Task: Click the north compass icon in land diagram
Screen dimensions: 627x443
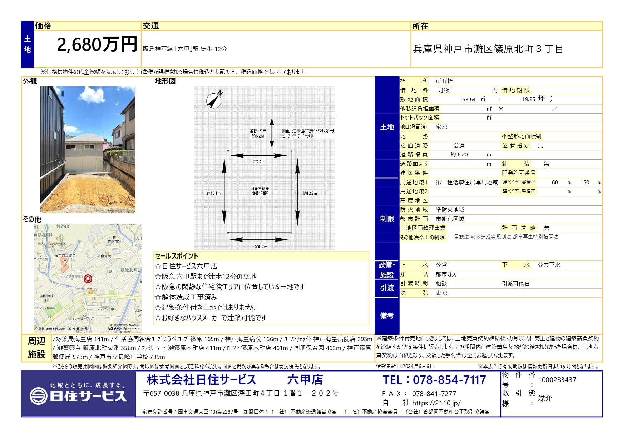Action: point(214,100)
